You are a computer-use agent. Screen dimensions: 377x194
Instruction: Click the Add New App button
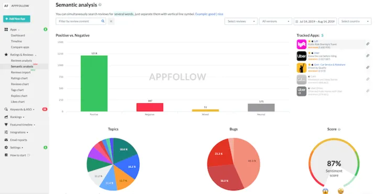point(17,19)
